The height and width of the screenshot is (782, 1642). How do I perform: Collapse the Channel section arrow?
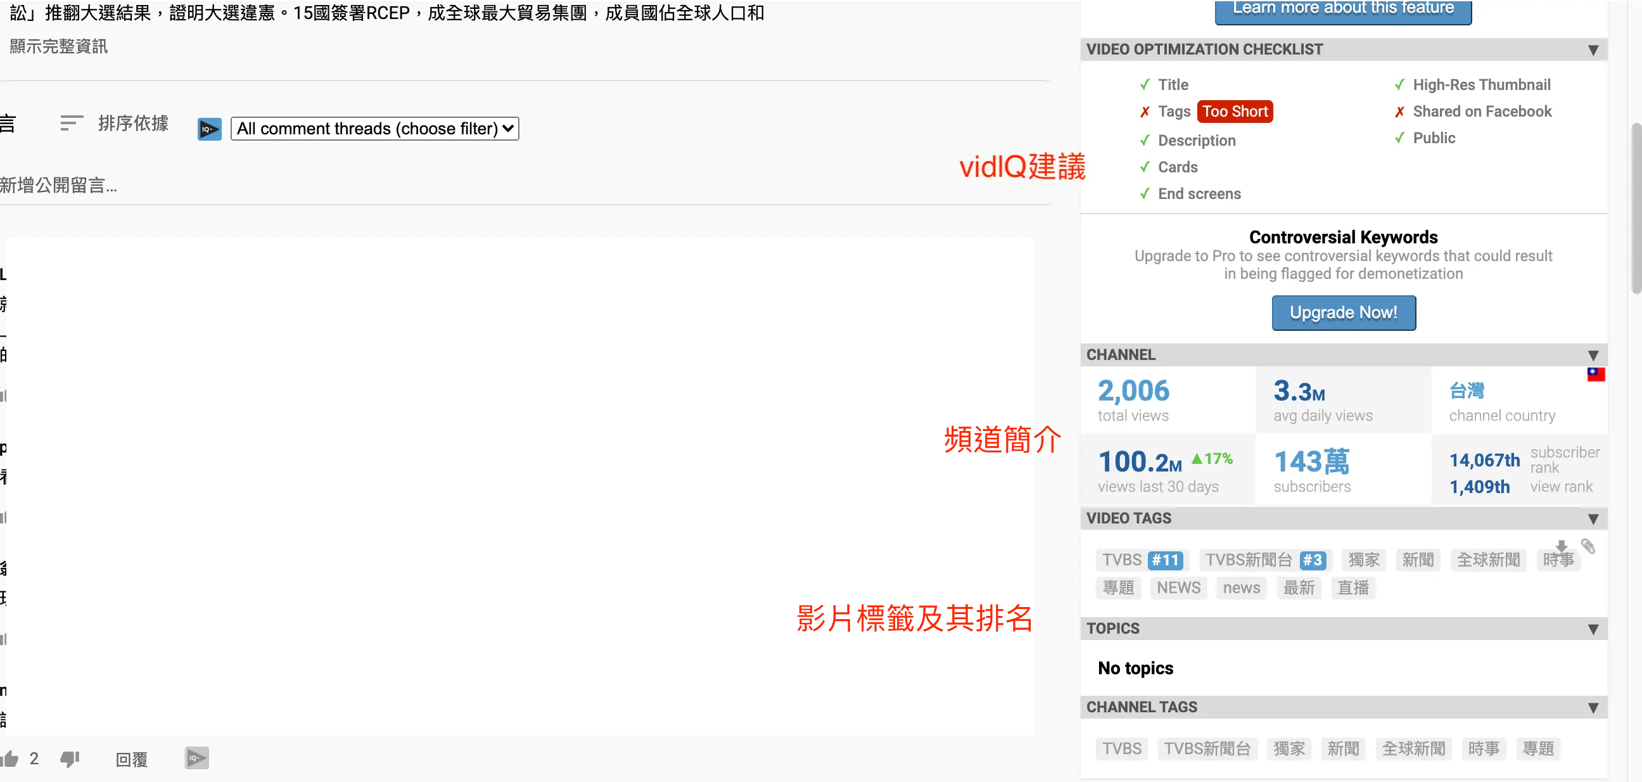click(x=1593, y=356)
